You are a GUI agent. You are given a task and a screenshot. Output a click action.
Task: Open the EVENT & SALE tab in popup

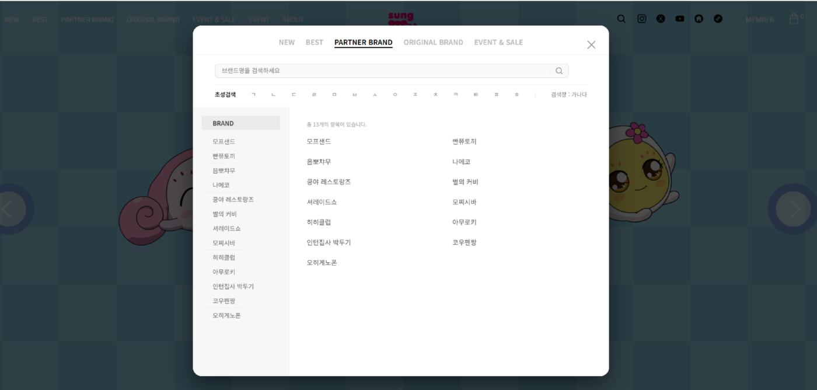tap(498, 43)
